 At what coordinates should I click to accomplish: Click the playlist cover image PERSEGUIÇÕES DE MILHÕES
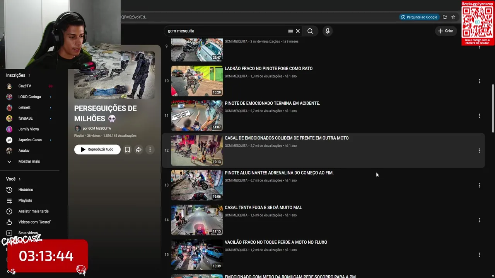pyautogui.click(x=114, y=75)
